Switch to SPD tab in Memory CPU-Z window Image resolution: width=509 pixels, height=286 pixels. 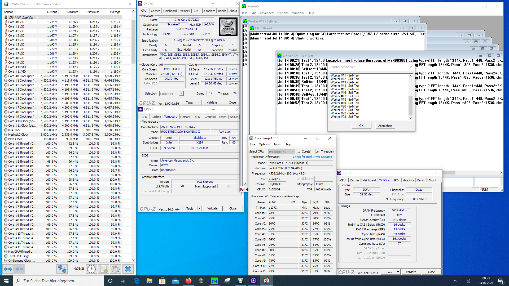coord(396,180)
